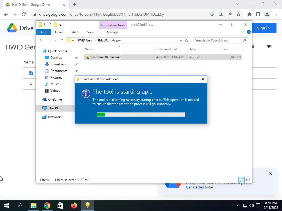Open Chrome profile avatar
282x211 pixels.
point(267,14)
